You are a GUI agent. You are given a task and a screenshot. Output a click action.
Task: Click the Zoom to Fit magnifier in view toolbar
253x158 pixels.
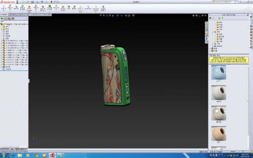click(x=101, y=16)
